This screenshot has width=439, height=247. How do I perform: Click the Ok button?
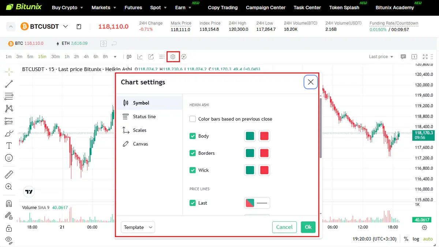pyautogui.click(x=308, y=227)
